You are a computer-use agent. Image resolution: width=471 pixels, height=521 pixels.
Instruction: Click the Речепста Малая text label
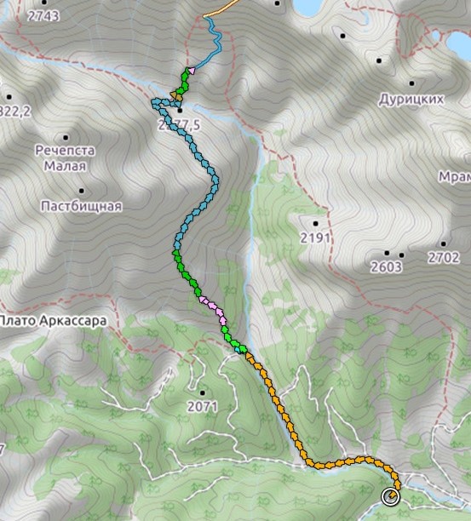click(65, 158)
